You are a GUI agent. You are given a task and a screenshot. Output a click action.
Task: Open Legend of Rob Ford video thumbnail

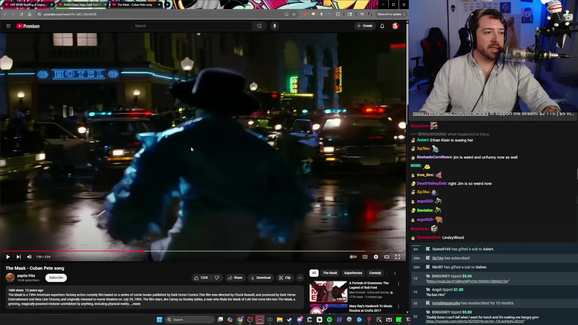(328, 292)
